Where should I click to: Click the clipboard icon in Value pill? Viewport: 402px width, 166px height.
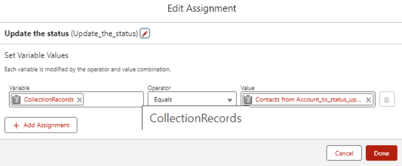point(248,99)
